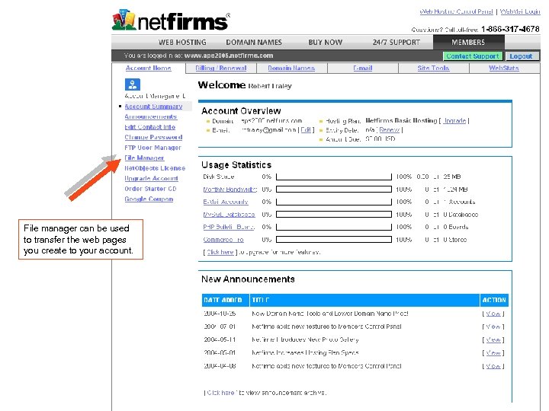Click the phone number 1-866-317-4678

point(510,29)
